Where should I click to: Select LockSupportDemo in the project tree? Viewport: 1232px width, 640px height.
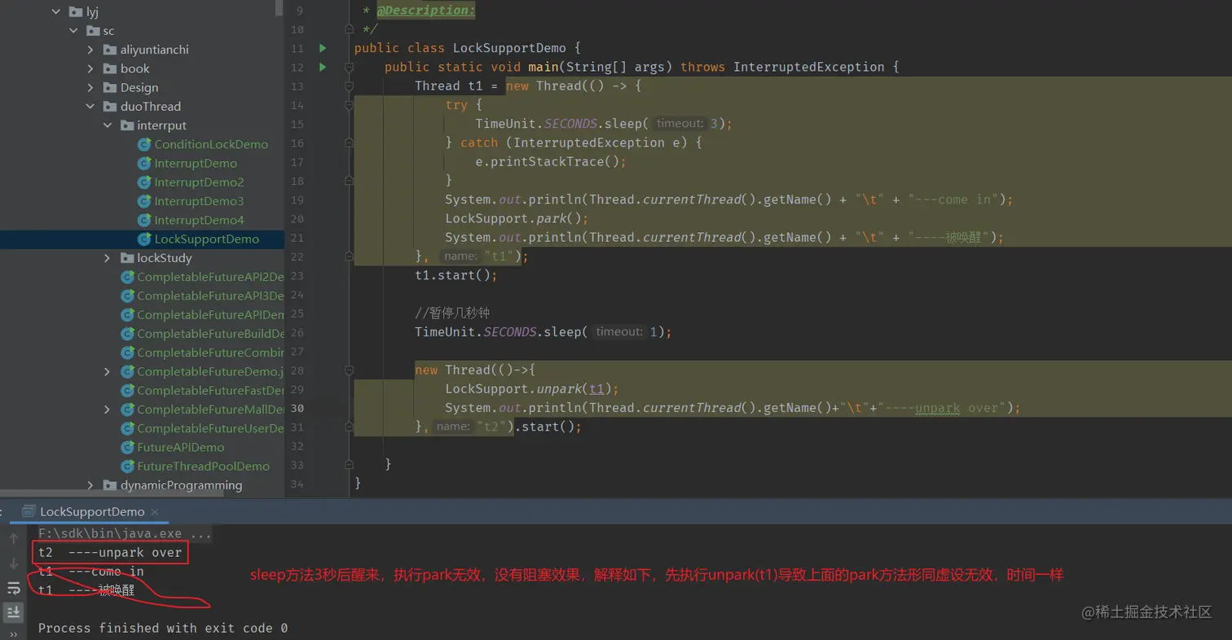tap(207, 239)
